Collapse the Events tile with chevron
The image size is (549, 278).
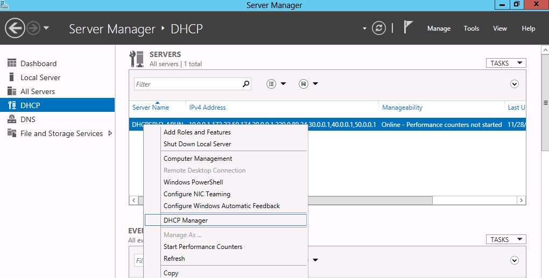(x=515, y=260)
